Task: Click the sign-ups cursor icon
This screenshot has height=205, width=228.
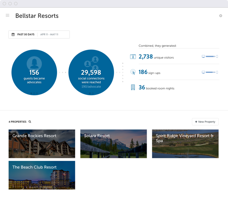Action: [x=133, y=72]
